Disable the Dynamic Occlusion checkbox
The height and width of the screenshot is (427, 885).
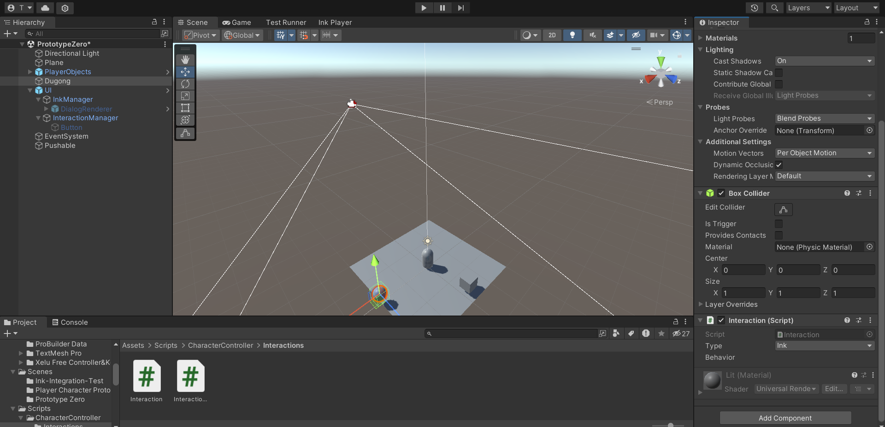pyautogui.click(x=779, y=165)
